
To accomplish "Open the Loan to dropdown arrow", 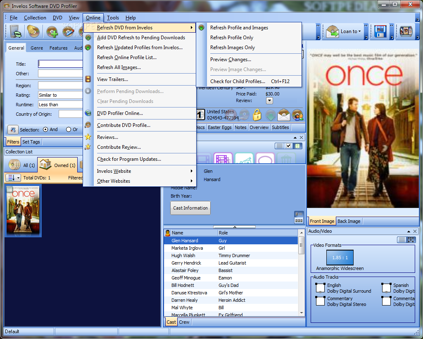I will (359, 31).
